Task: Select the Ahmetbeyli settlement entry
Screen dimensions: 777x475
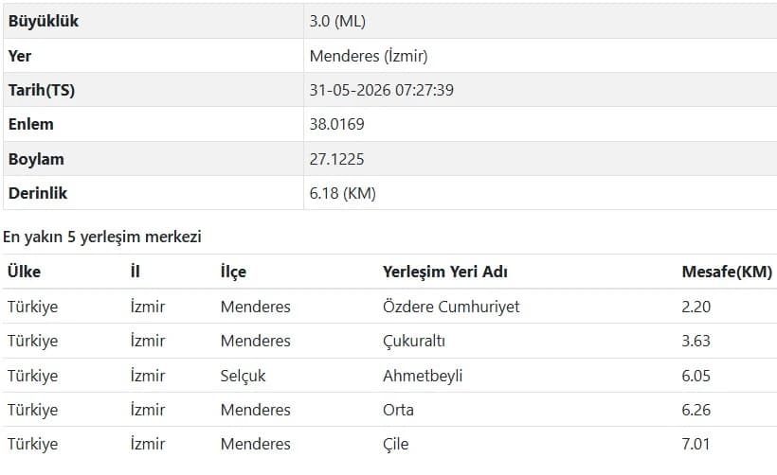Action: 423,376
